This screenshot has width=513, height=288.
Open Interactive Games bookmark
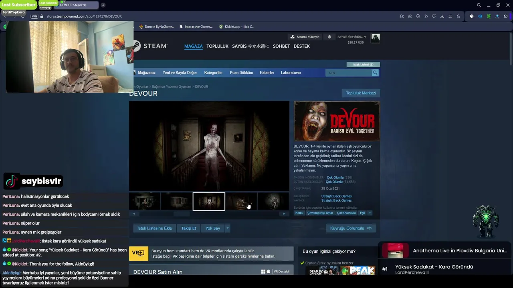[x=196, y=26]
